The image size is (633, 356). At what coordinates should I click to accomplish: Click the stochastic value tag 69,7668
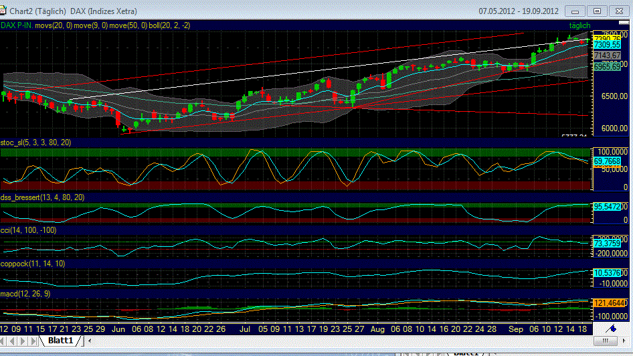tap(607, 161)
